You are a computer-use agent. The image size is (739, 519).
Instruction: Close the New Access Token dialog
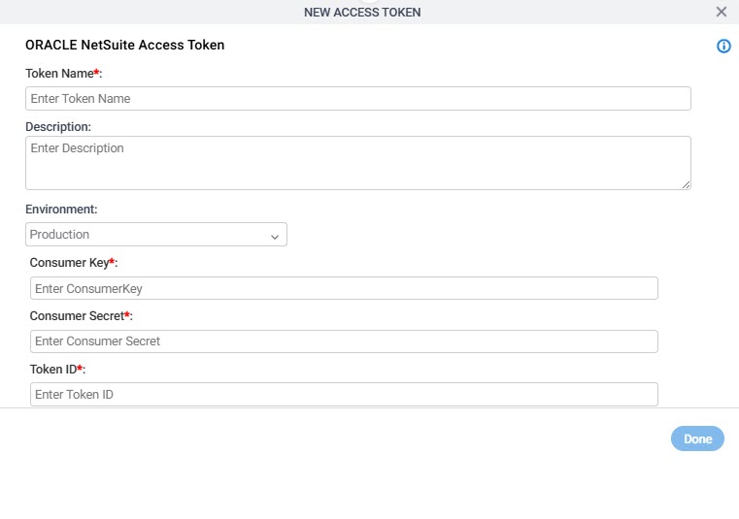pyautogui.click(x=722, y=12)
